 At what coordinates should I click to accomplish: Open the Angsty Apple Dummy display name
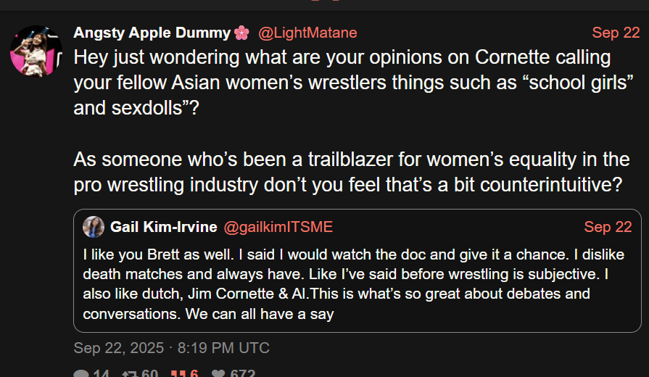click(x=152, y=33)
